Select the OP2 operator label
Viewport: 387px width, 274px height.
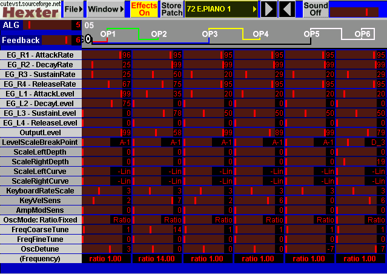pos(159,34)
